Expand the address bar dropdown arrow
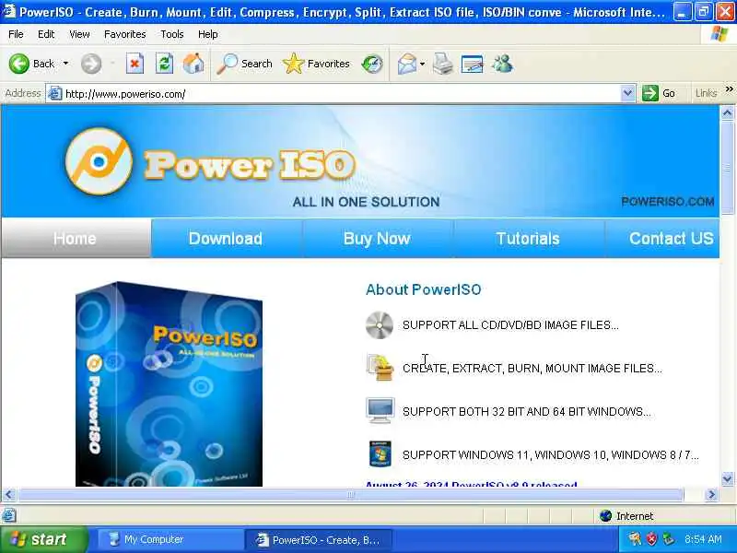 pyautogui.click(x=627, y=94)
